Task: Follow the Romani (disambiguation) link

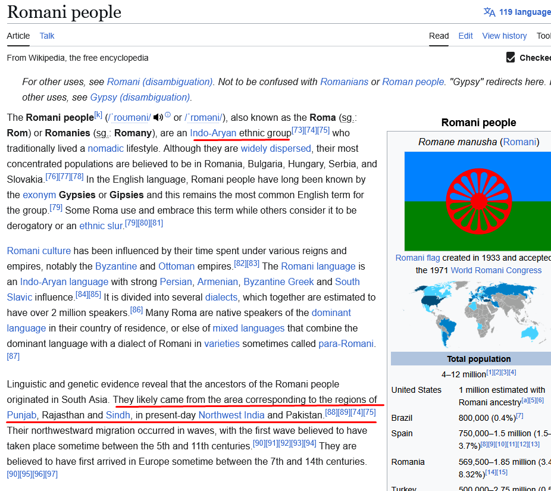Action: pyautogui.click(x=159, y=82)
